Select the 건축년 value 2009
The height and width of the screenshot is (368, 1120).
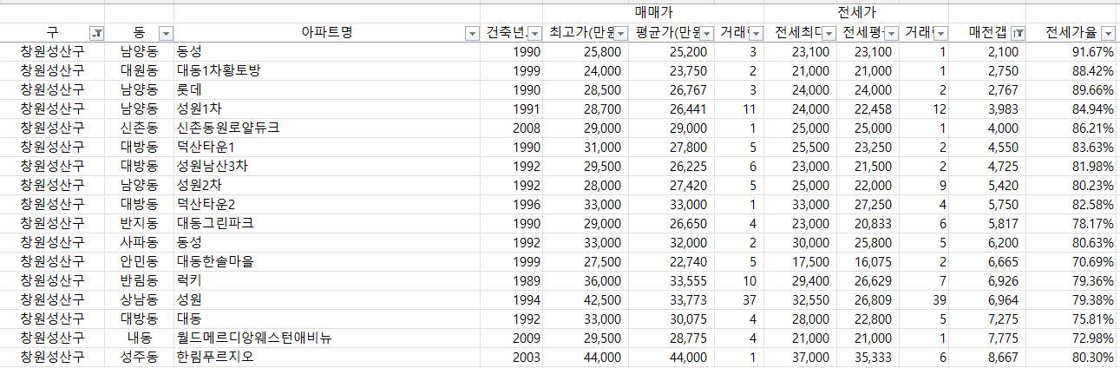(513, 338)
